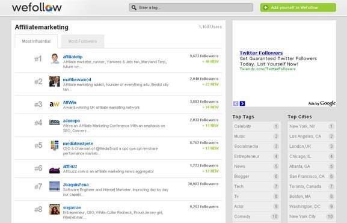Click the wefollow logo
347x223 pixels.
pos(37,8)
